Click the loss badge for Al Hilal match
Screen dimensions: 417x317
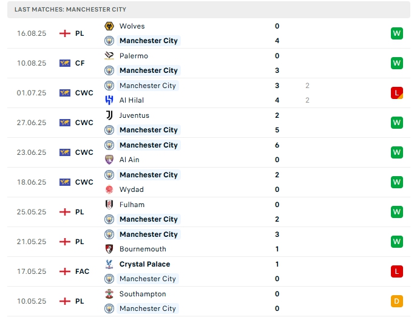coord(397,93)
